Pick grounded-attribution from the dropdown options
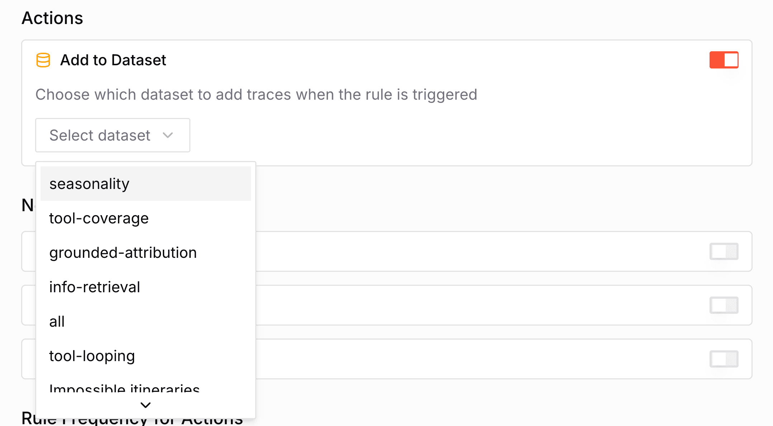Image resolution: width=773 pixels, height=426 pixels. coord(123,252)
